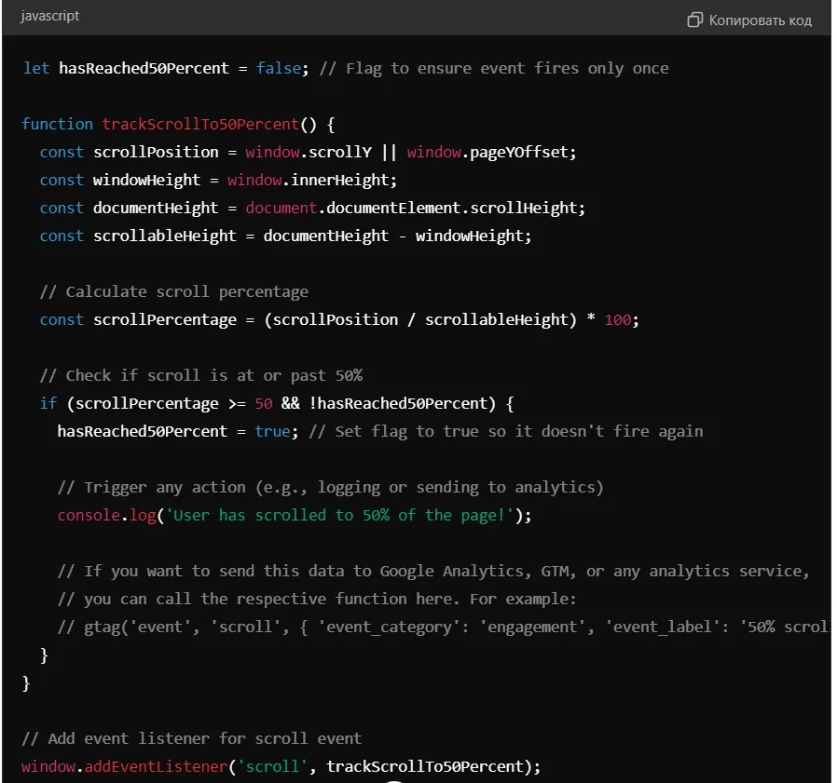Viewport: 837px width, 783px height.
Task: Click "document.documentElement.scrollHeight" expression
Action: coord(410,208)
